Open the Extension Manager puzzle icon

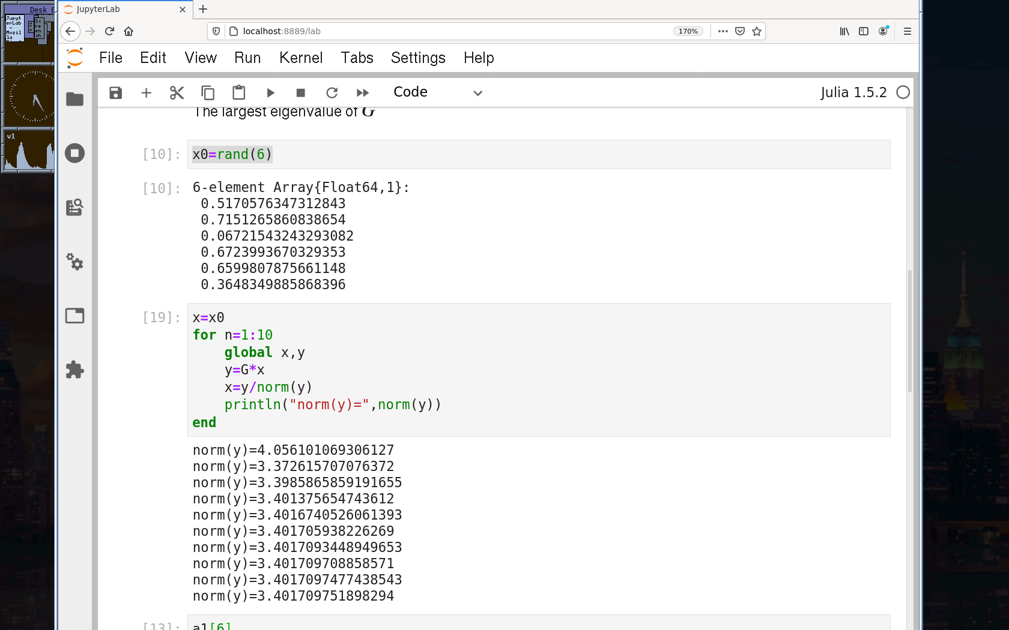(74, 370)
